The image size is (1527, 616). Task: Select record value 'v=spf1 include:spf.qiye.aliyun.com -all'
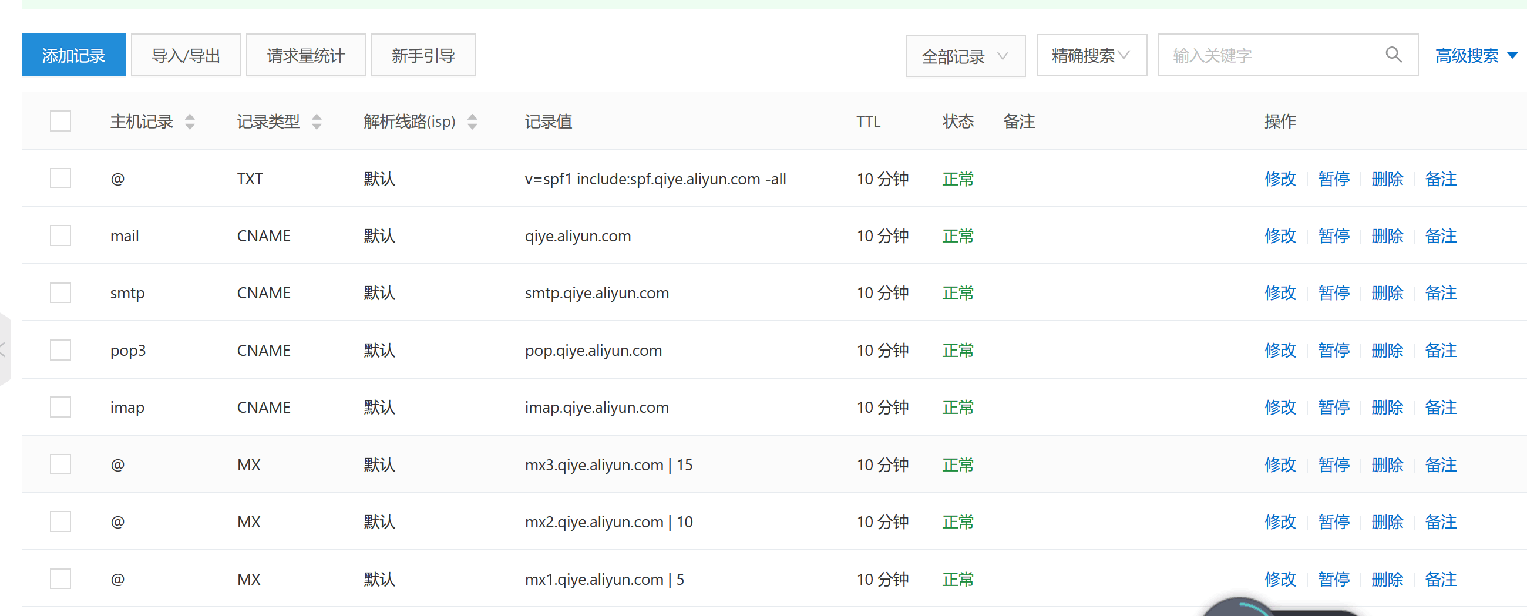pyautogui.click(x=655, y=179)
